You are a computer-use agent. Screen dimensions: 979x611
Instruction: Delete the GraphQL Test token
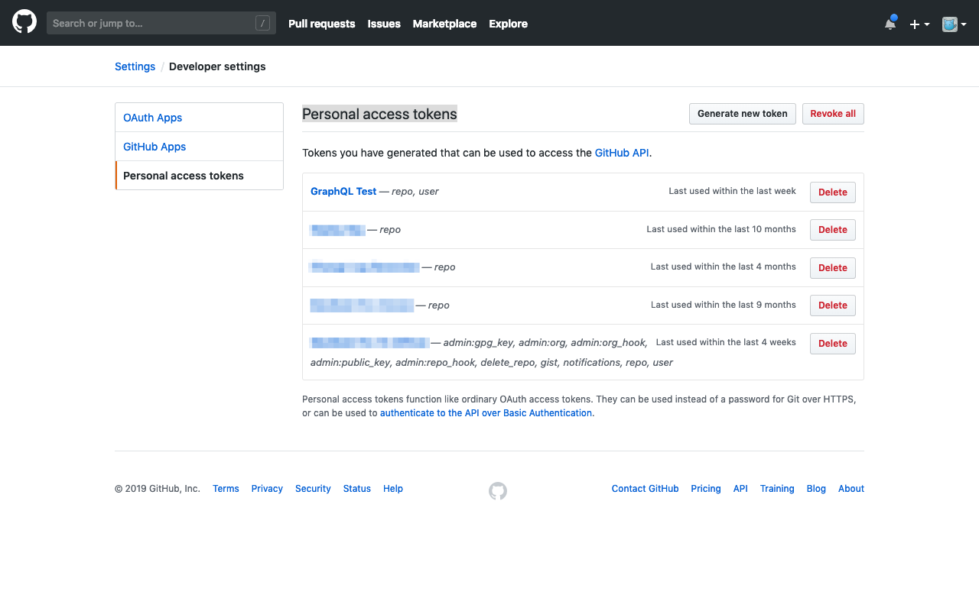[x=832, y=192]
